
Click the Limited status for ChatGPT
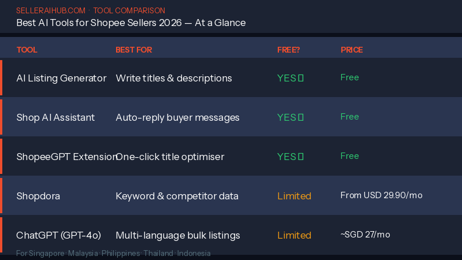point(294,235)
